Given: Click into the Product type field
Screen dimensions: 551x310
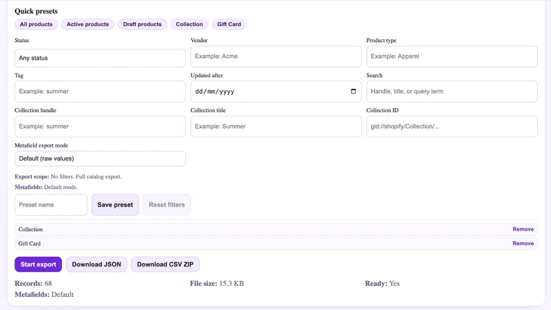Looking at the screenshot, I should [452, 56].
